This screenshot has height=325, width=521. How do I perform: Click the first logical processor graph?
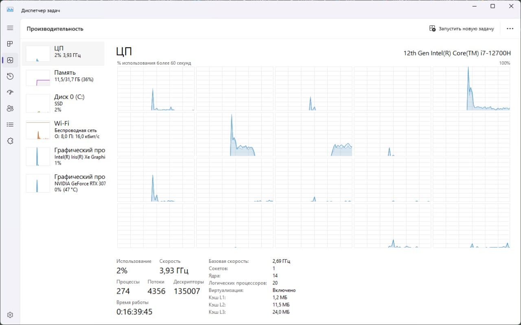(x=156, y=89)
